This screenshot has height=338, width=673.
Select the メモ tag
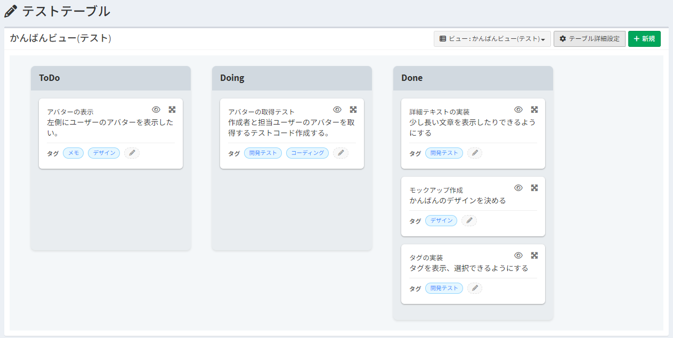[74, 153]
